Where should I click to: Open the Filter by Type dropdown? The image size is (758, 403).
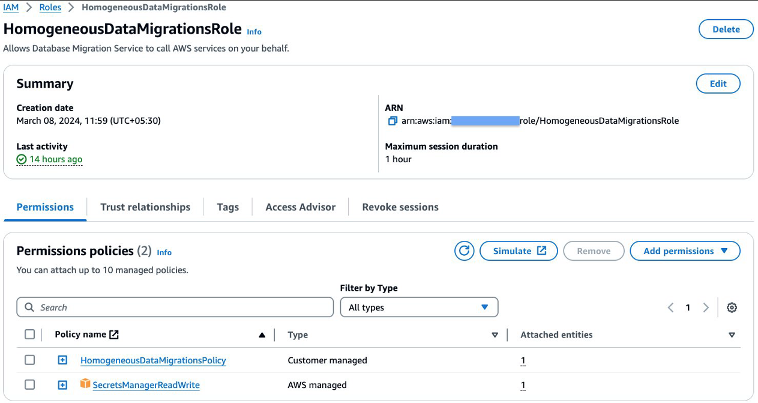click(x=419, y=308)
